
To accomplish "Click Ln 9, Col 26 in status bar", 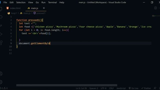I will 81,88.
